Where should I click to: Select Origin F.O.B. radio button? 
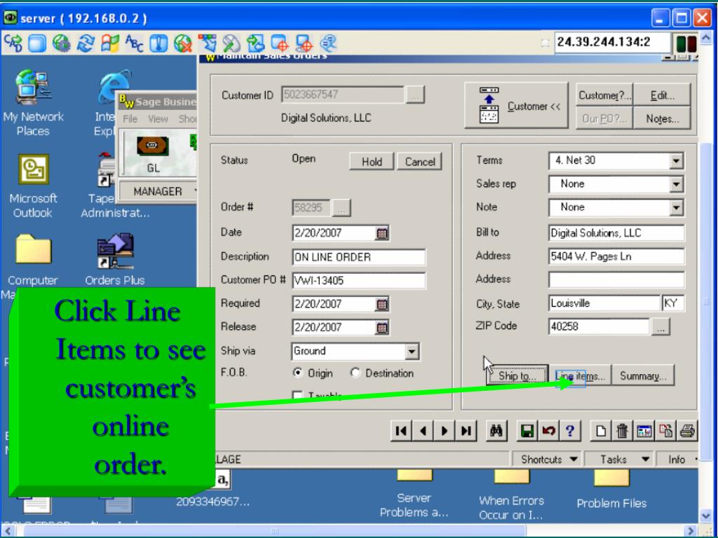coord(297,373)
